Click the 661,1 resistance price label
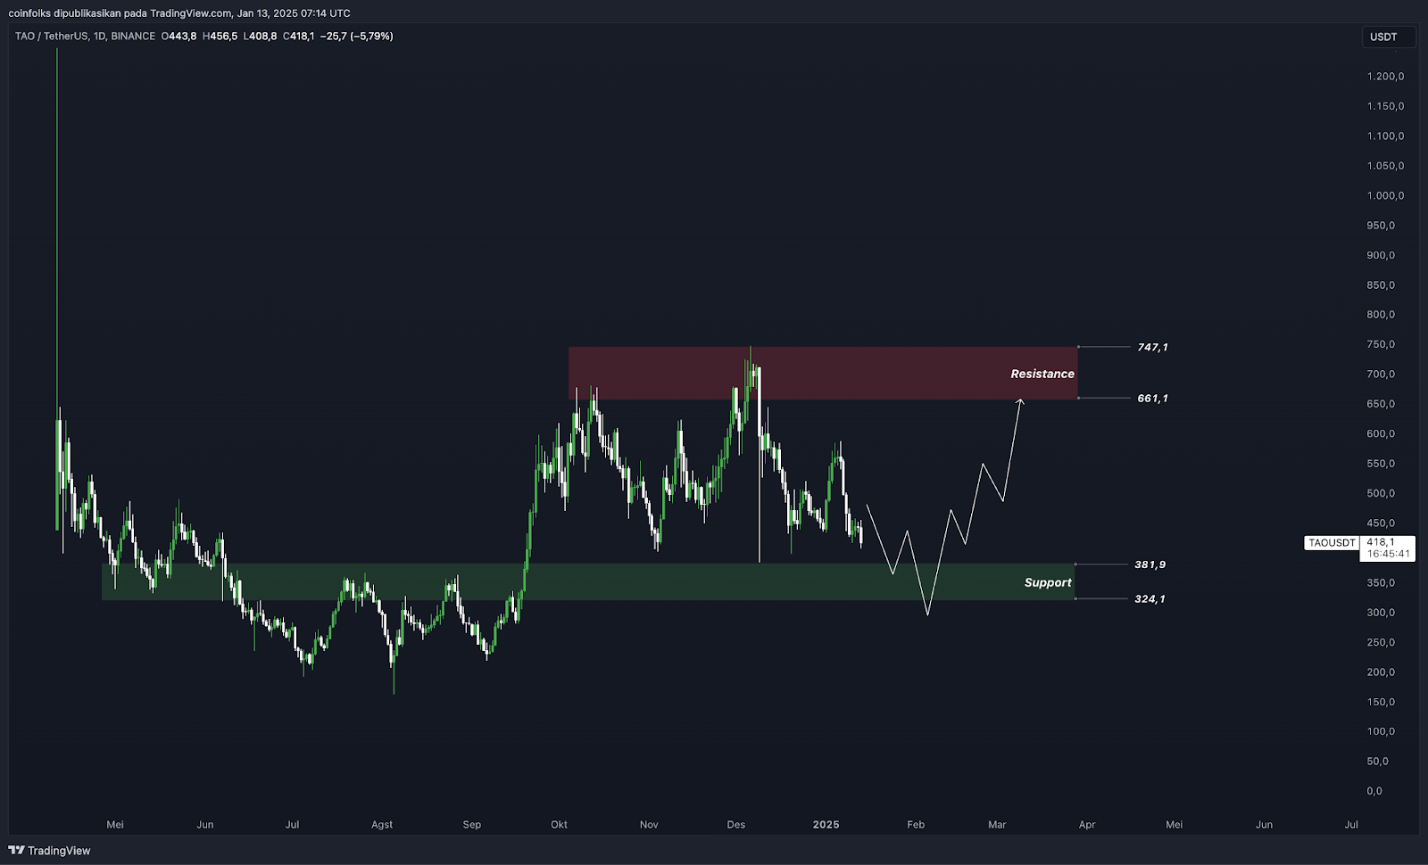Image resolution: width=1428 pixels, height=865 pixels. (x=1152, y=399)
